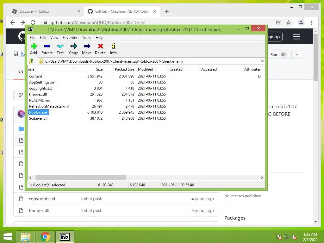Screen dimensions: 324x243
Task: Open the Help menu in 7-Zip
Action: coord(99,38)
